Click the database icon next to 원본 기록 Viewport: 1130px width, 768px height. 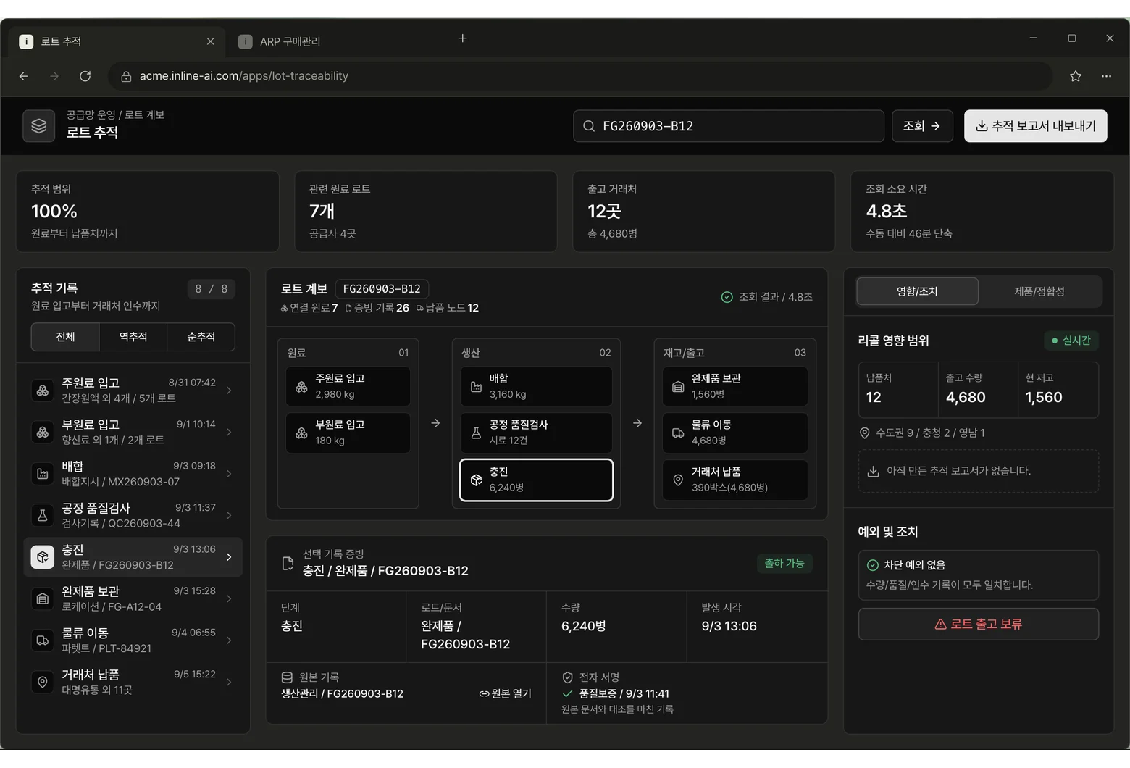pos(287,677)
